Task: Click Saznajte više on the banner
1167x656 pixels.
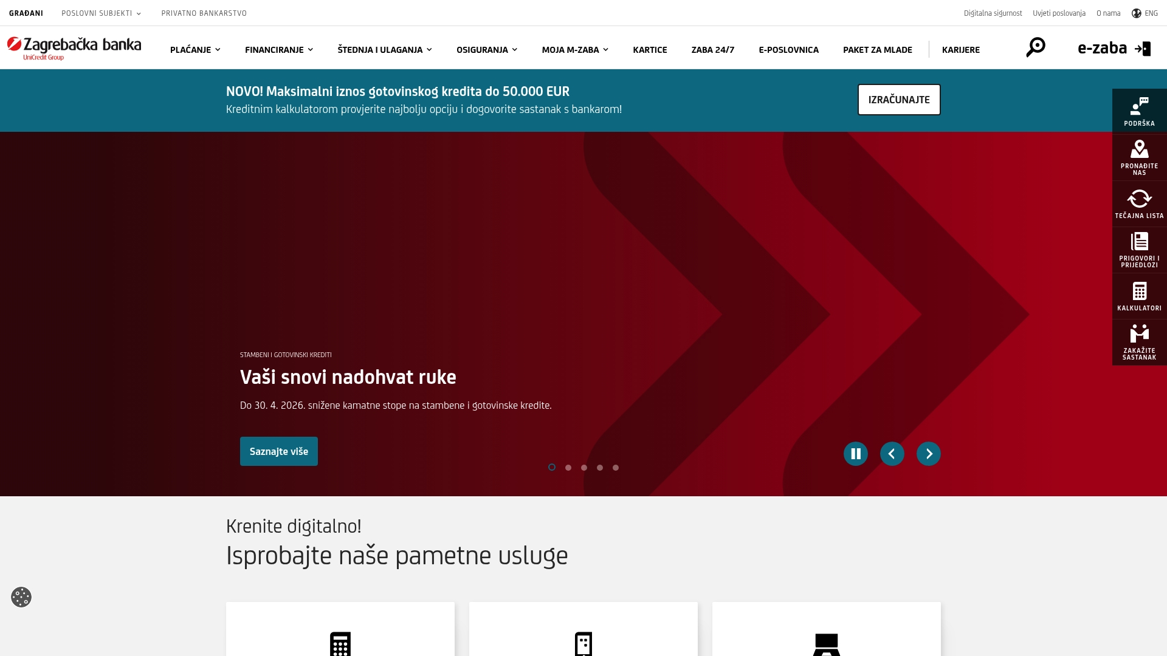Action: [x=278, y=451]
